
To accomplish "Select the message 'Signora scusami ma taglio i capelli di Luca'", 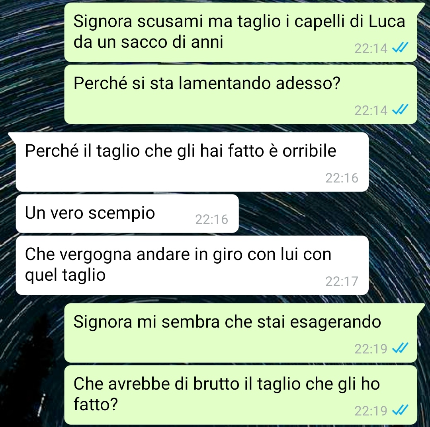I will pos(240,32).
